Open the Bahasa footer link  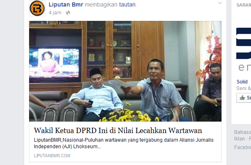tap(242, 132)
